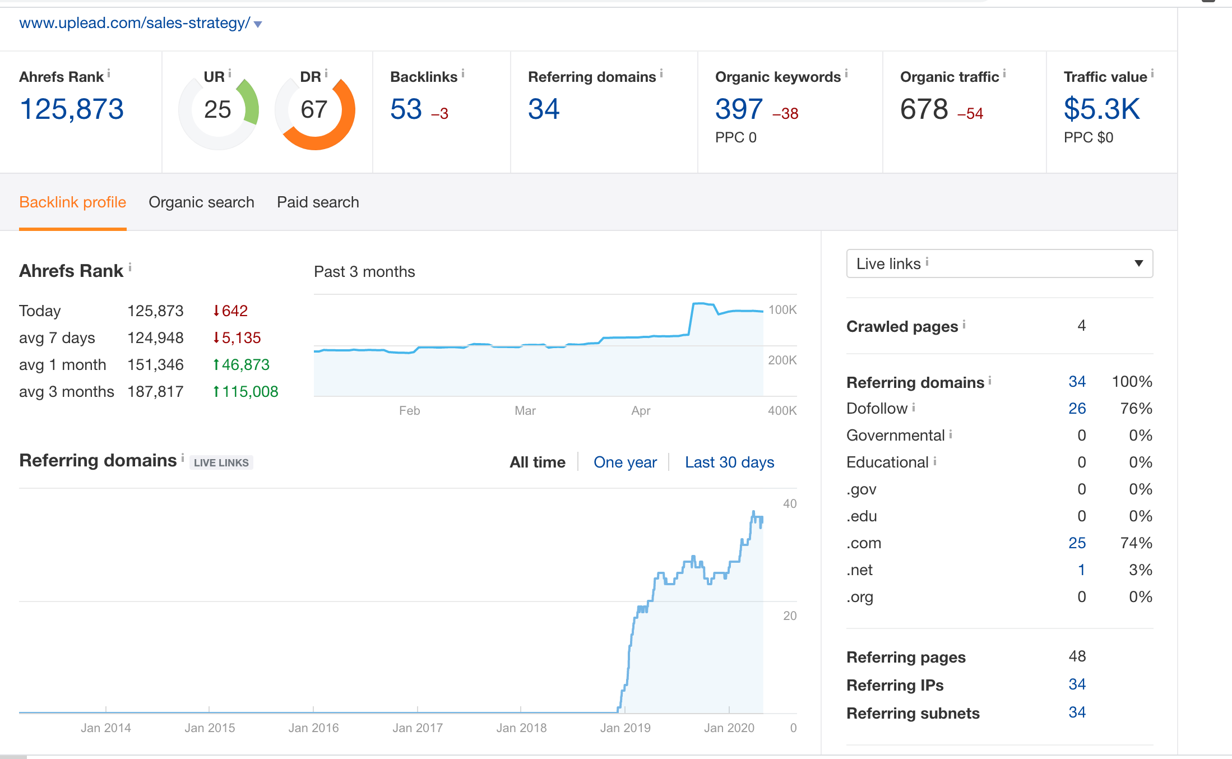Show One year referring domains range
The width and height of the screenshot is (1232, 759).
(625, 462)
